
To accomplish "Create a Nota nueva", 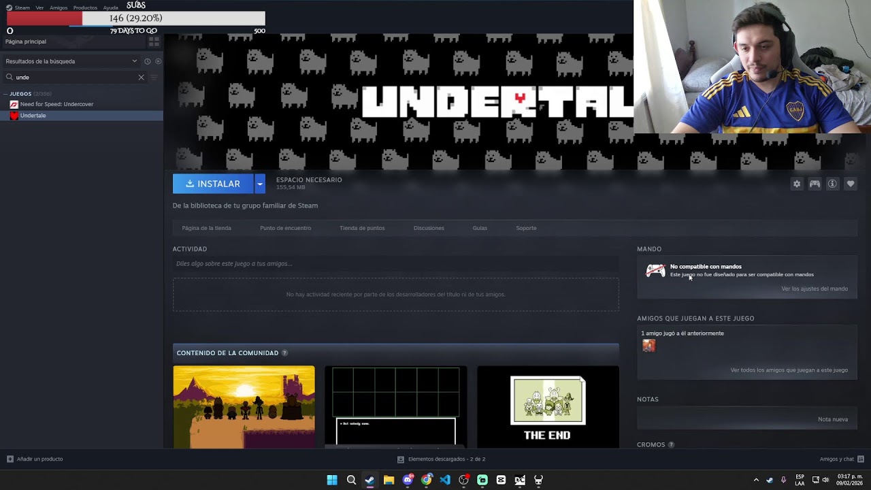I will [x=833, y=419].
